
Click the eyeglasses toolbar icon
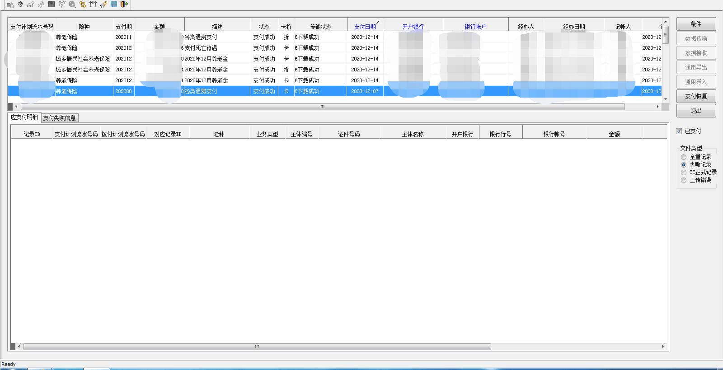(31, 5)
